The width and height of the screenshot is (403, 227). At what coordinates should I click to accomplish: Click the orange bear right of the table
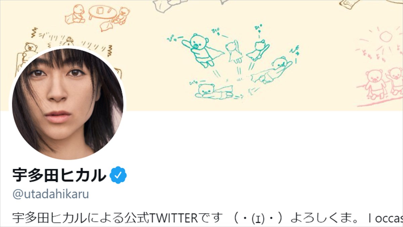point(122,16)
